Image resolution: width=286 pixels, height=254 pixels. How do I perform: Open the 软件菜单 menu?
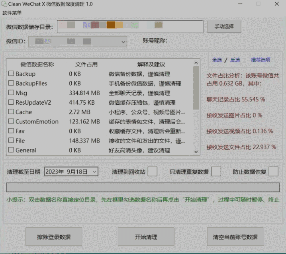coord(12,13)
